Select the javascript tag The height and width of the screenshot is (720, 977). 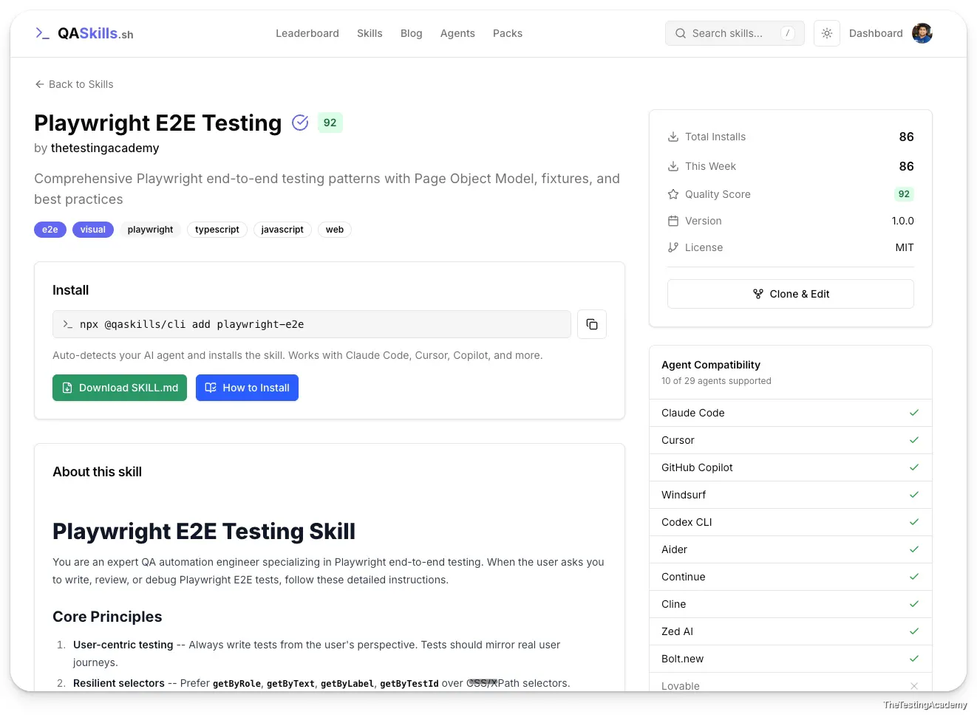[282, 230]
